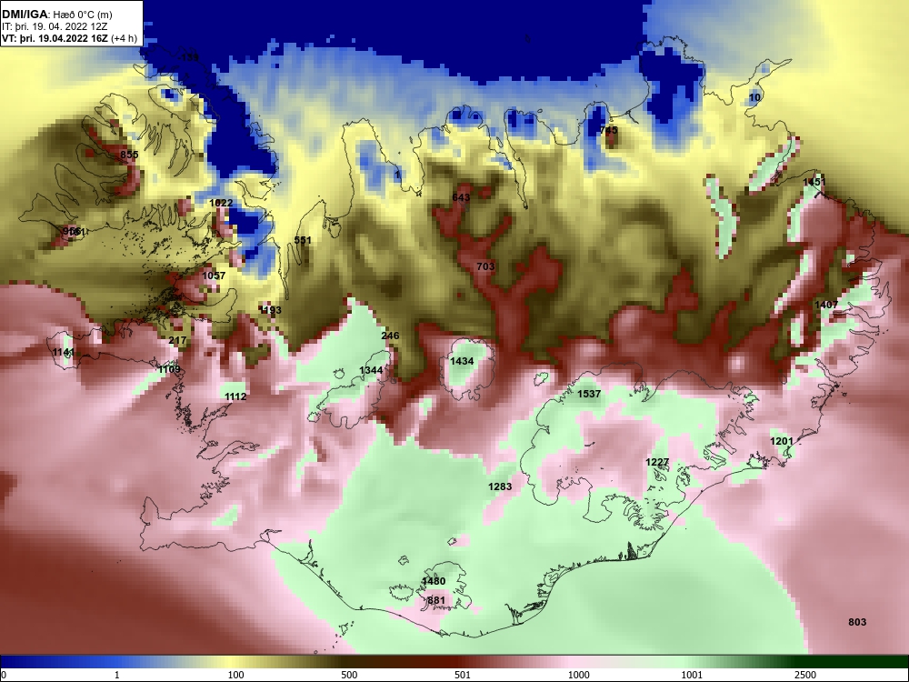Click the map value 855

pyautogui.click(x=129, y=155)
